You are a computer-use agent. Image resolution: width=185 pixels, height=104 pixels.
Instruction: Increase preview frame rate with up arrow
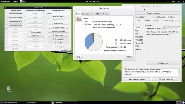coord(179,27)
